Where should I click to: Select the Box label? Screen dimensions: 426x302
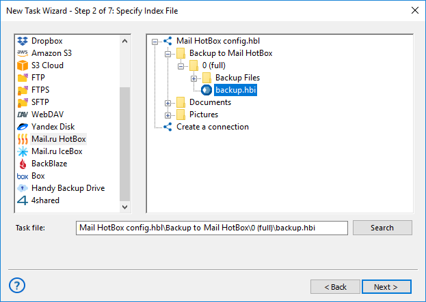click(38, 176)
